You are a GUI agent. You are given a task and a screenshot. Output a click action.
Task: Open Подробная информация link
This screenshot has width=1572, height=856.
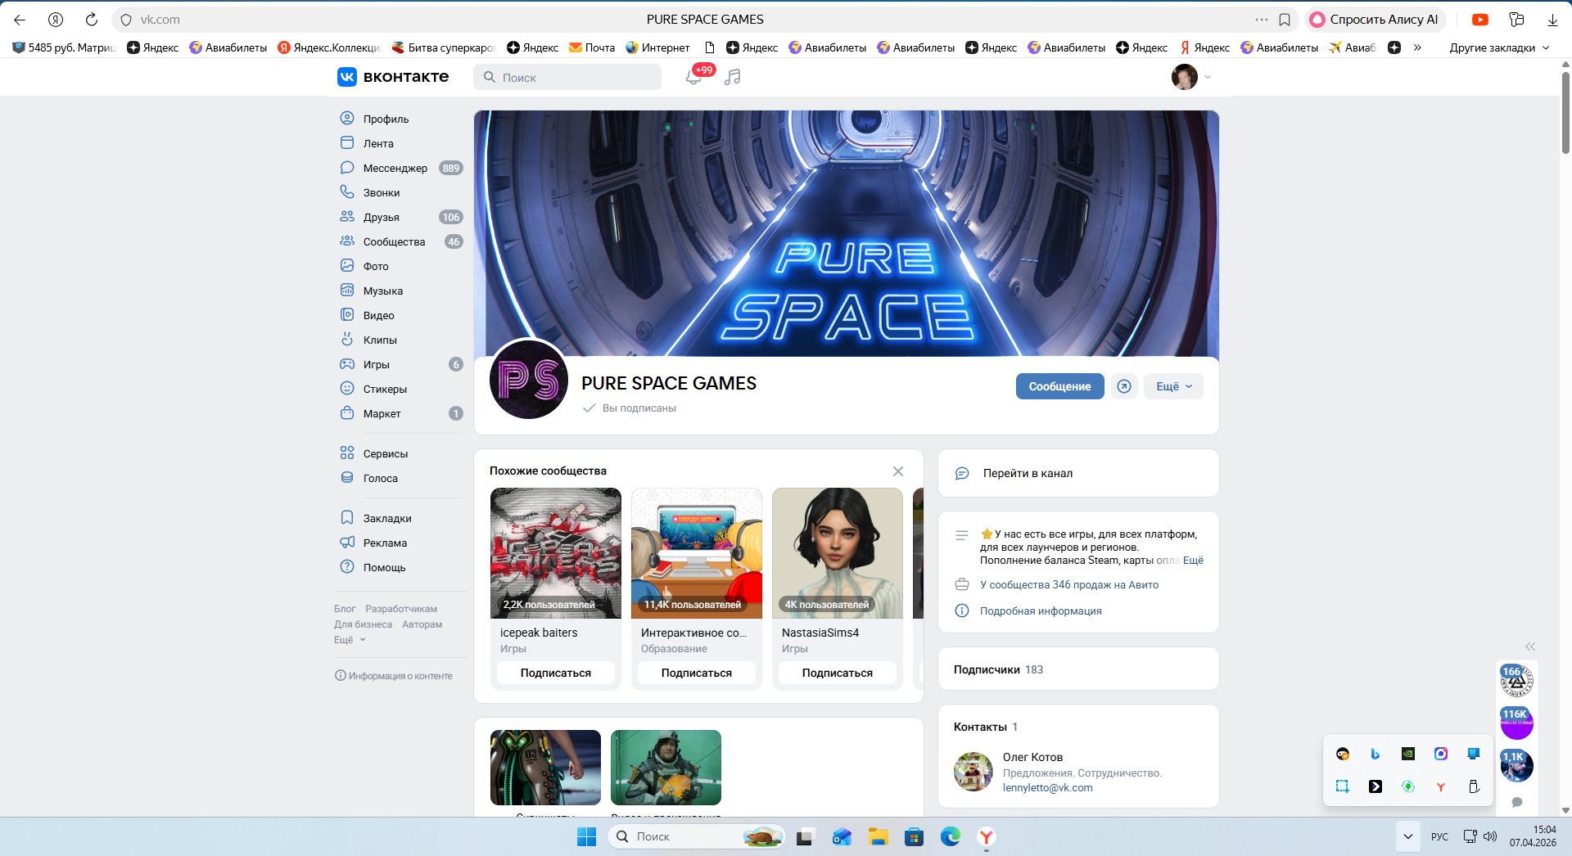[x=1041, y=611]
